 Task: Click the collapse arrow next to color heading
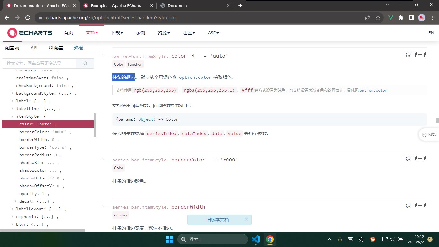pos(193,56)
